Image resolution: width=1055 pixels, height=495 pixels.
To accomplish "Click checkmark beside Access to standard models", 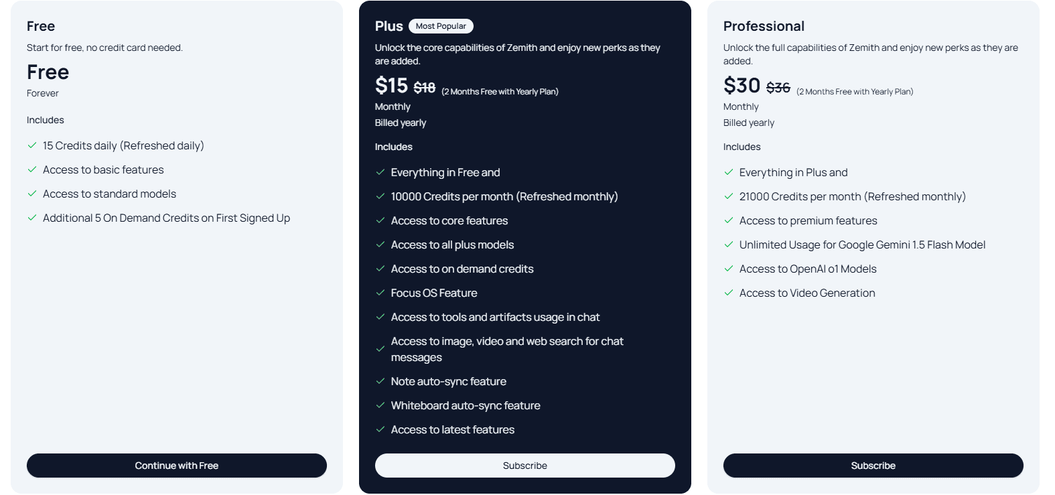I will tap(32, 194).
